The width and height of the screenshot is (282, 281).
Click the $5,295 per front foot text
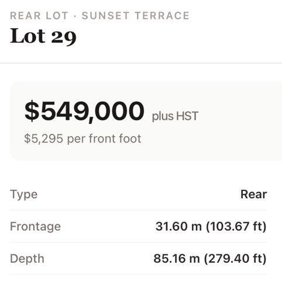(x=82, y=138)
